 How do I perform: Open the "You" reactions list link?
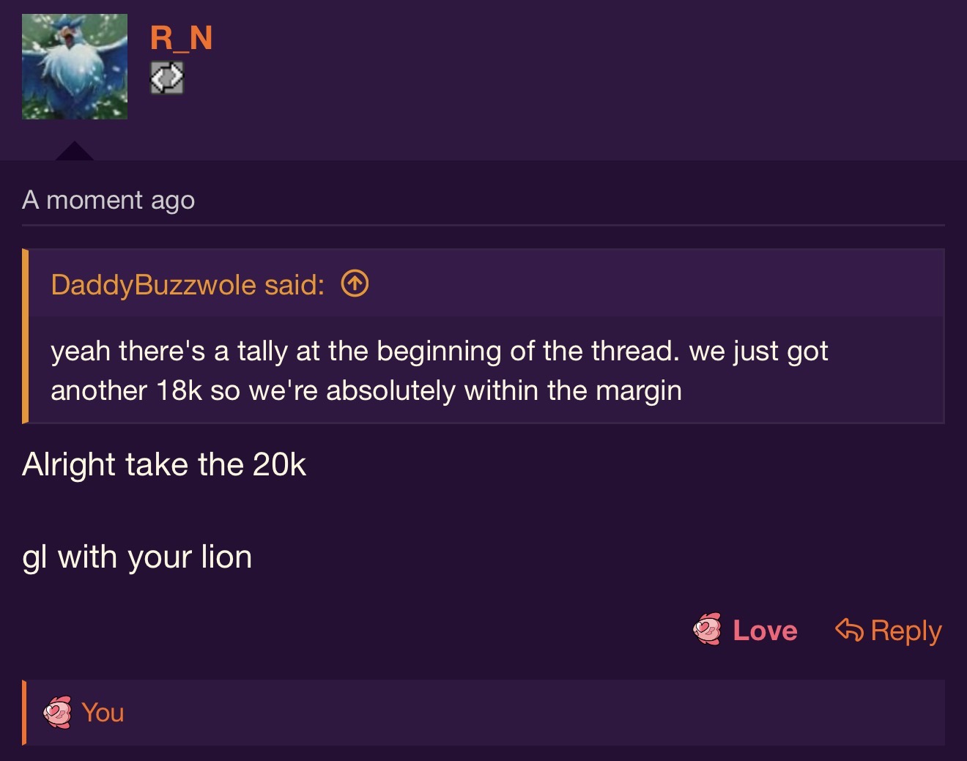tap(103, 713)
